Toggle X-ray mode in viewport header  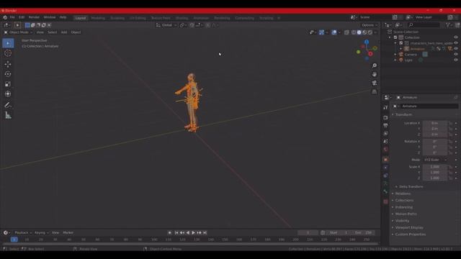click(x=346, y=32)
